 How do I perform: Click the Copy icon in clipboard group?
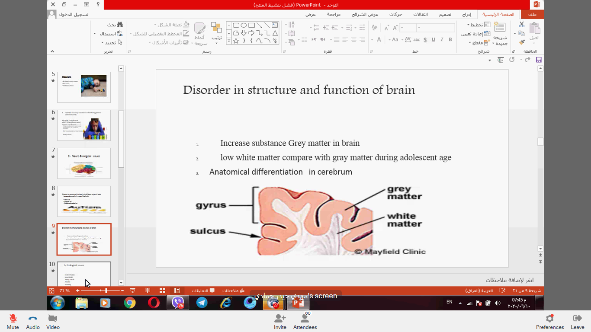click(522, 34)
